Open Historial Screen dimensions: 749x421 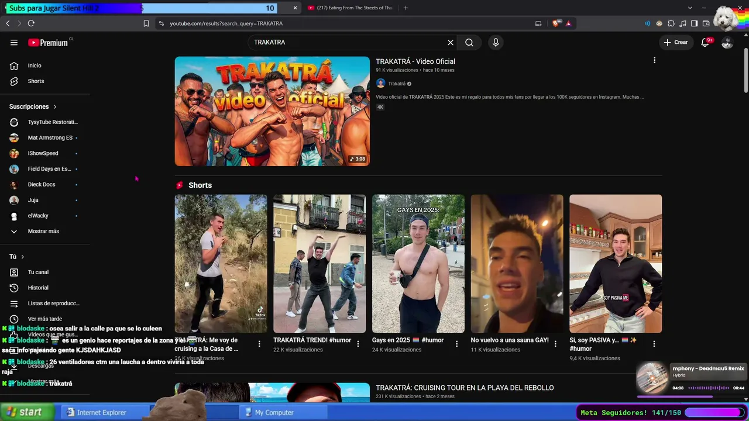coord(44,288)
